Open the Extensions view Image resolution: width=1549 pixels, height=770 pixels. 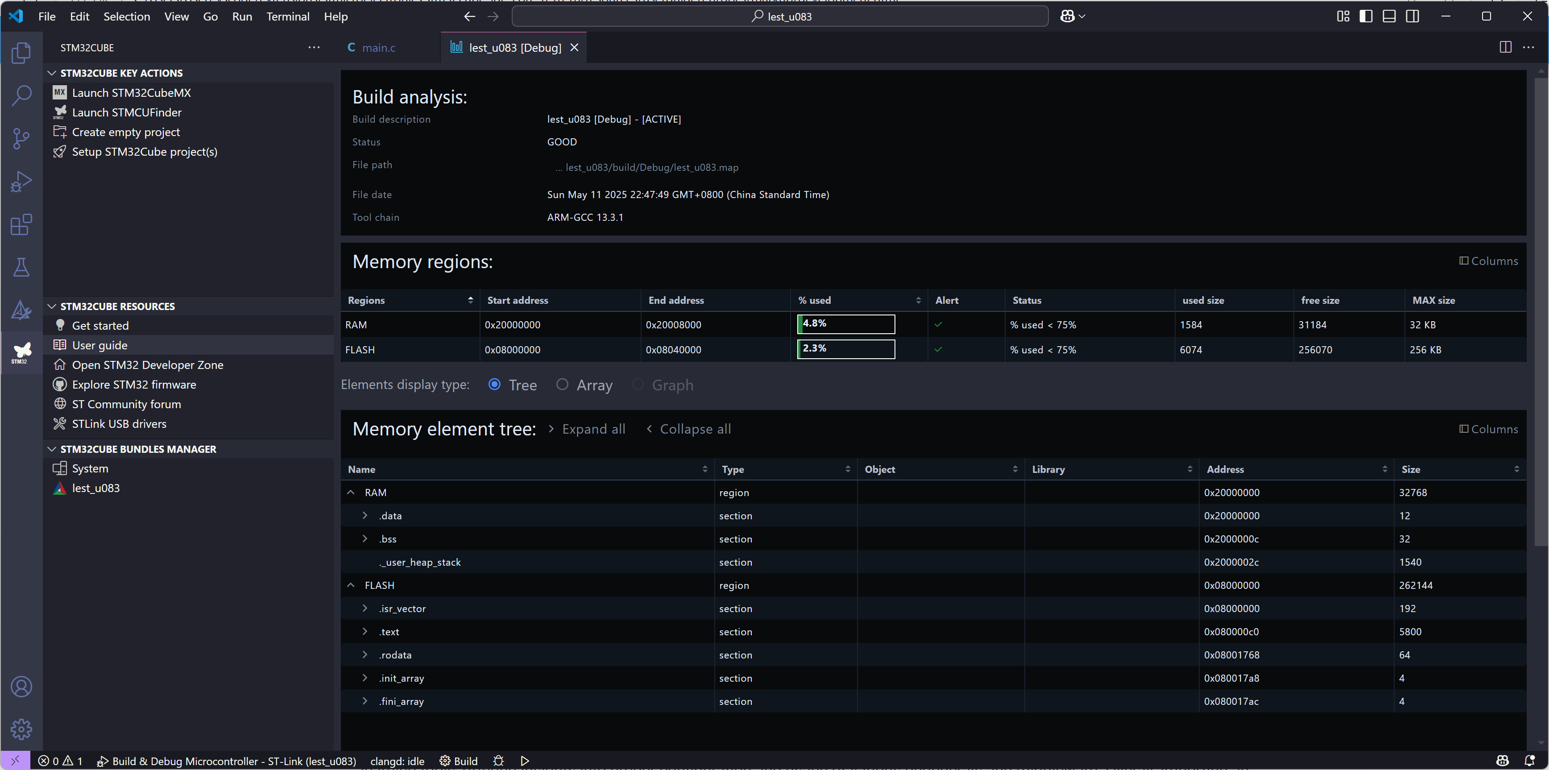(x=21, y=225)
